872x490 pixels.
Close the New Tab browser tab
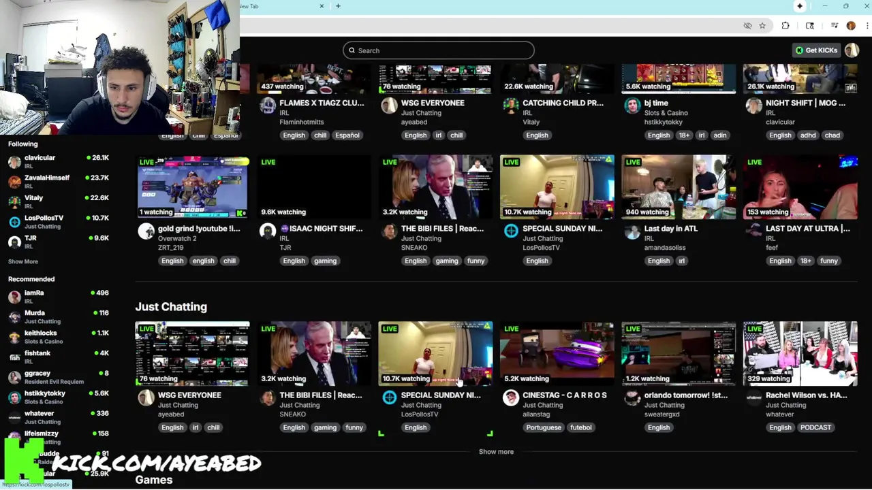[322, 6]
